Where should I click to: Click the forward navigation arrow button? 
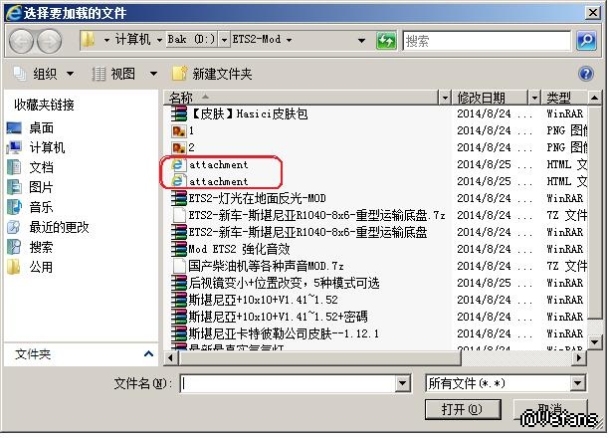[x=49, y=41]
